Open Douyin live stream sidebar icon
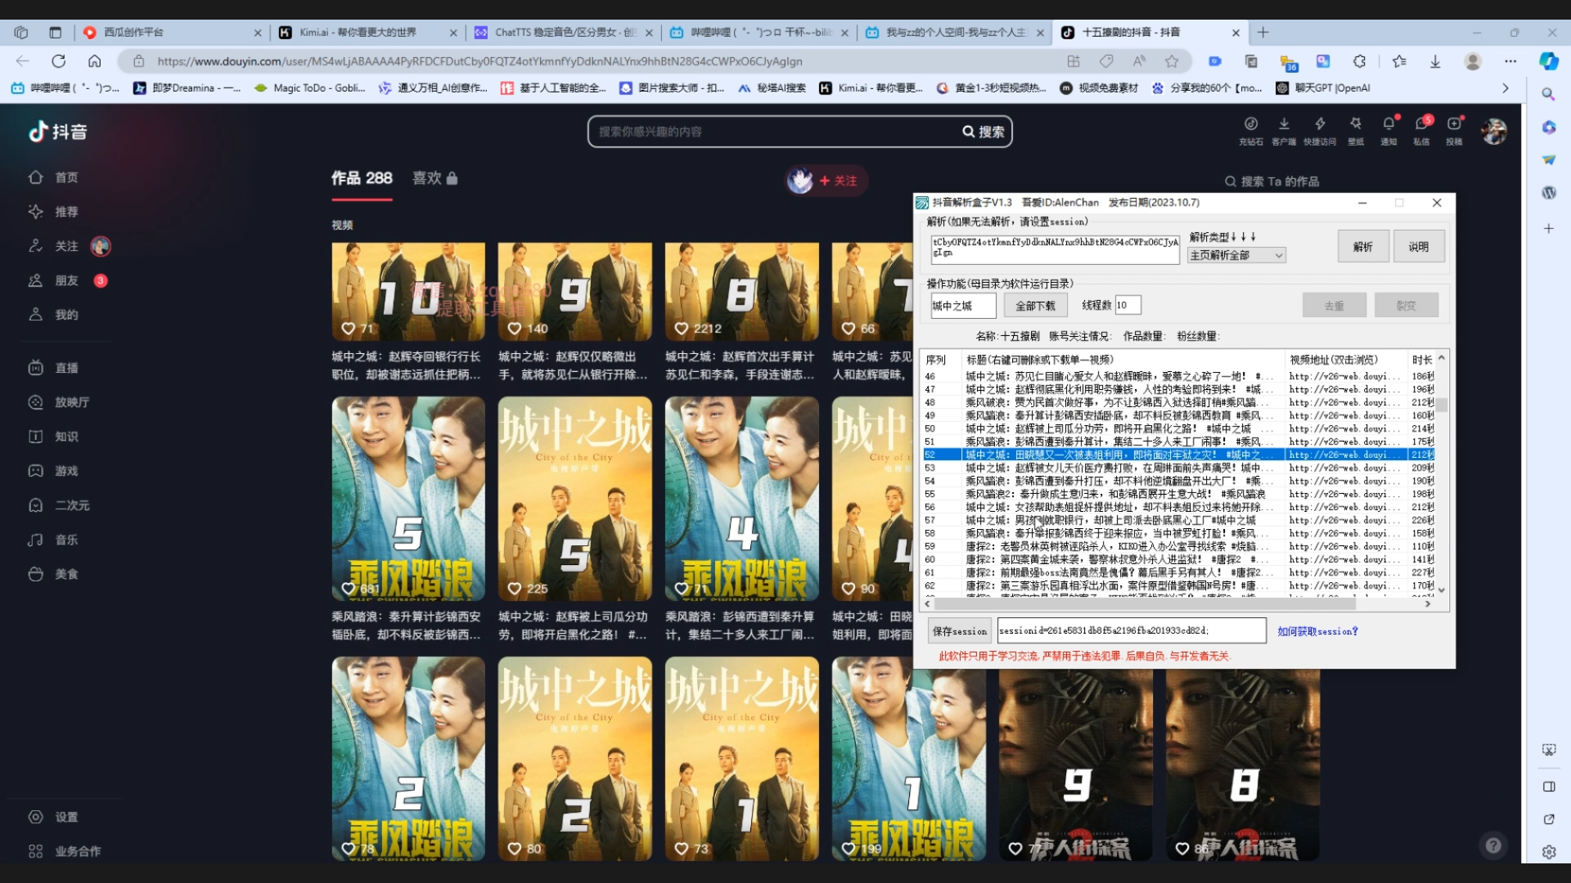1571x883 pixels. tap(36, 368)
